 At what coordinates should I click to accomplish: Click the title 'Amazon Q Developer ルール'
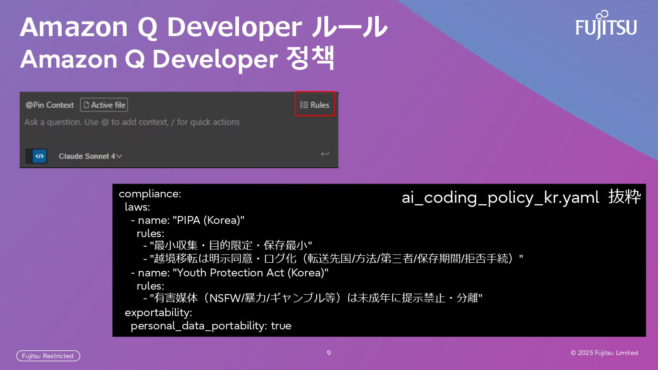coord(204,27)
